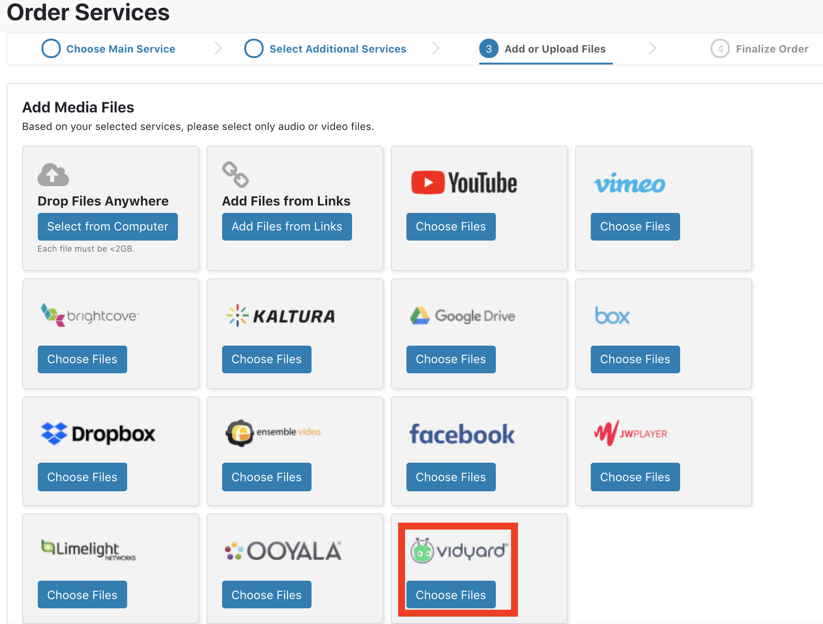Choose files from Google Drive

coord(451,359)
